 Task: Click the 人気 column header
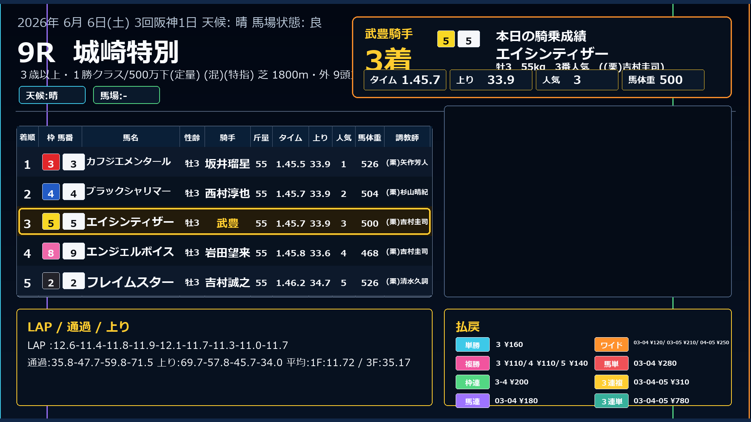point(344,137)
